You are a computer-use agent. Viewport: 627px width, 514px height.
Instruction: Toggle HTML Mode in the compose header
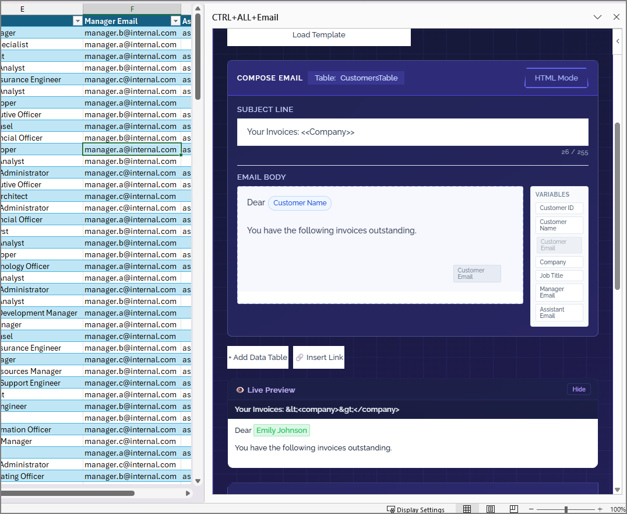556,78
